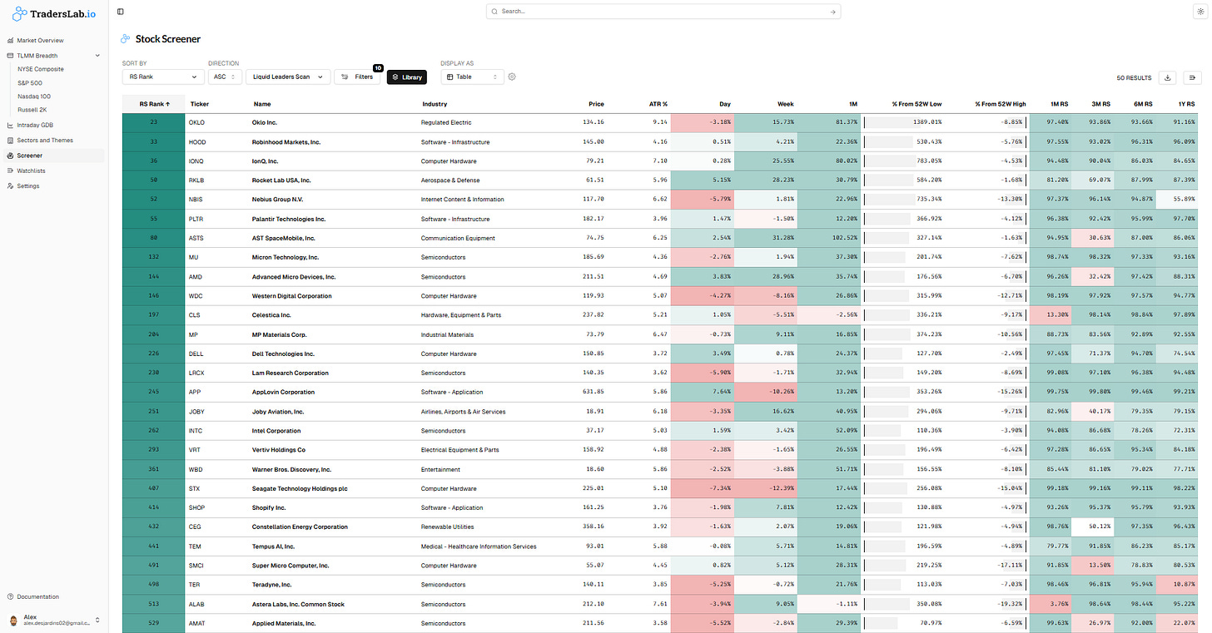Click Rocket Lab USA, Inc. row name
Screen dimensions: 1212x633
tap(281, 181)
